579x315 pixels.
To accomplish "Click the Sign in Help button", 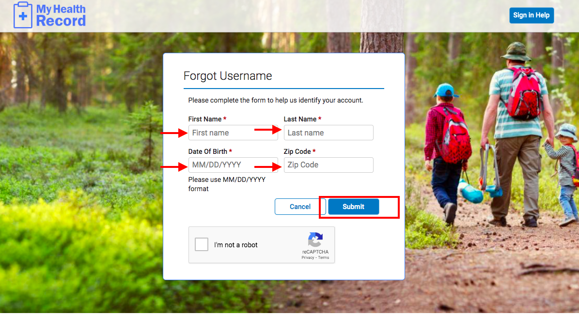I will (532, 15).
